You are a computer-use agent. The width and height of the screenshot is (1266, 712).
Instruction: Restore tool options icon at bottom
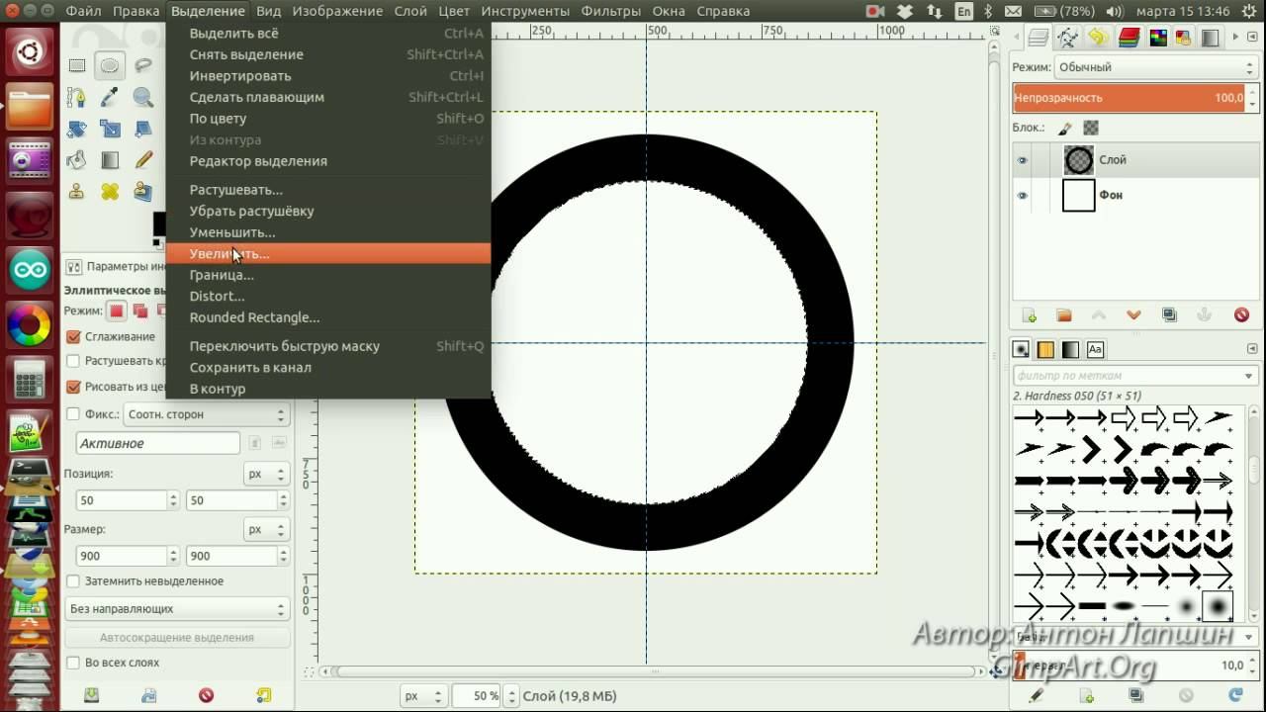[x=148, y=695]
